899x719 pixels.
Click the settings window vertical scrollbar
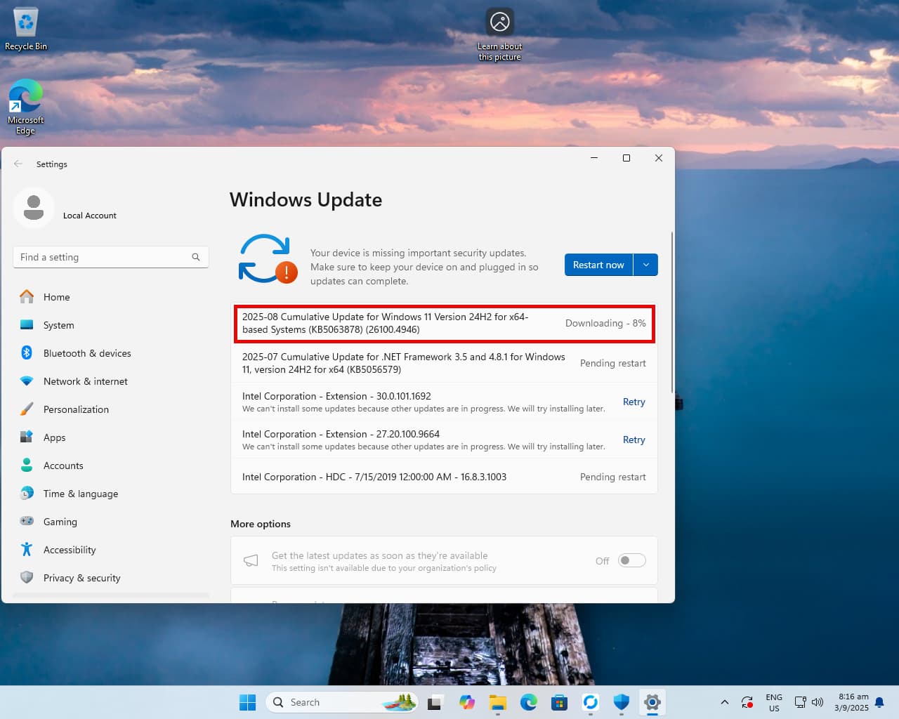coord(672,312)
